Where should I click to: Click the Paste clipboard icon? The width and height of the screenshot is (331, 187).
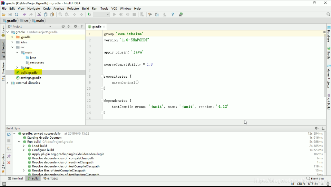[52, 14]
